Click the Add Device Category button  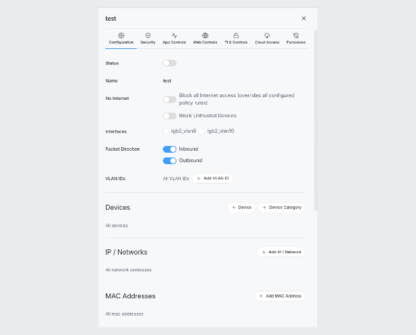coord(282,208)
